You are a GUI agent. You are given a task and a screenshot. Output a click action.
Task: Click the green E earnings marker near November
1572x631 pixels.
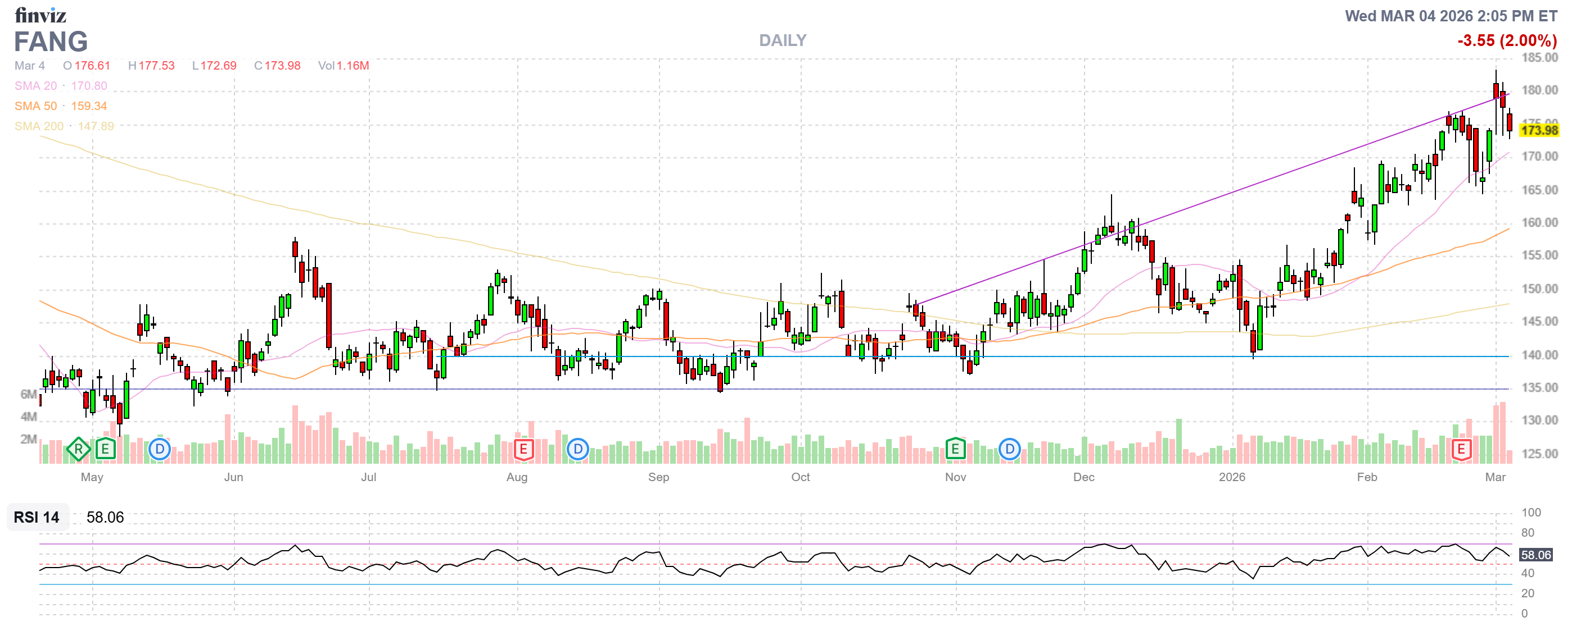click(x=955, y=450)
